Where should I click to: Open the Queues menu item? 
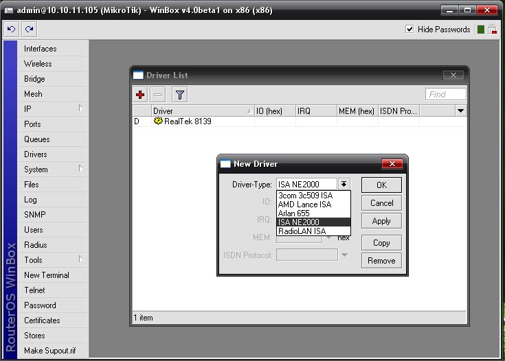(53, 139)
